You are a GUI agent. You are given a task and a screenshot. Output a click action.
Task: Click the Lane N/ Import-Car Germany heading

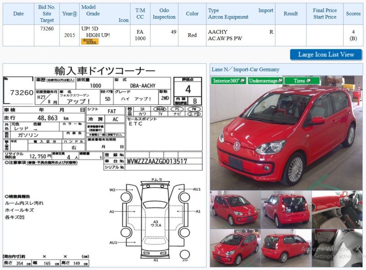245,70
